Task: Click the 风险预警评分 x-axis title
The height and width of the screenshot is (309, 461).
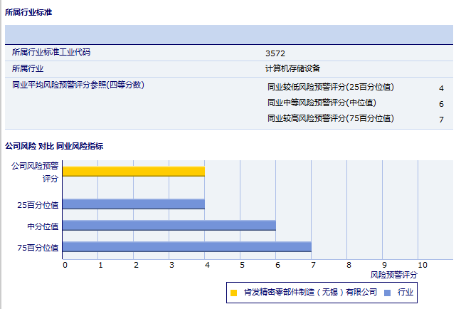Action: tap(394, 274)
